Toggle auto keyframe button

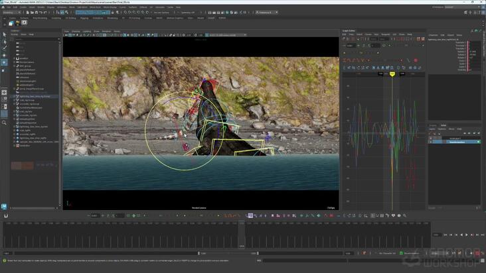[x=477, y=253]
